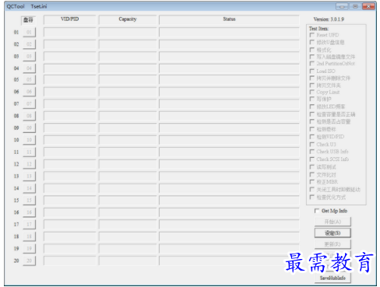Check the Check USB Info option
This screenshot has width=380, height=287.
pyautogui.click(x=312, y=152)
